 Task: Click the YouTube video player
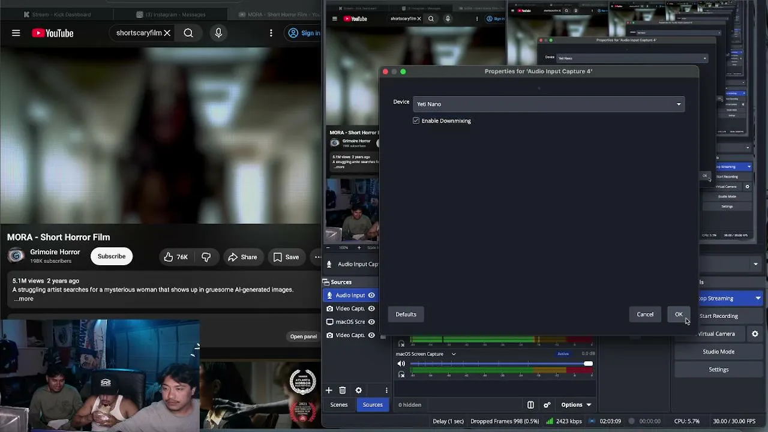coord(160,136)
